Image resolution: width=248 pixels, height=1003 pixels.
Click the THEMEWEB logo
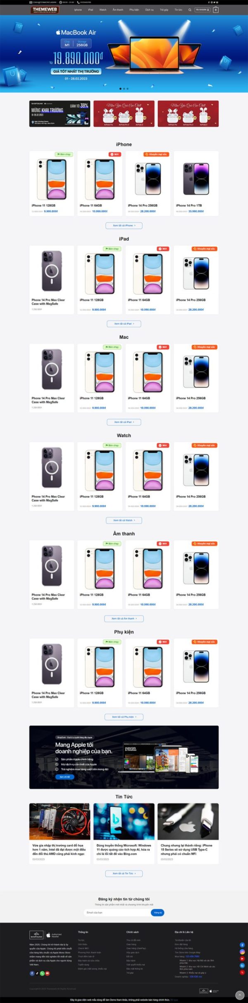tap(45, 10)
